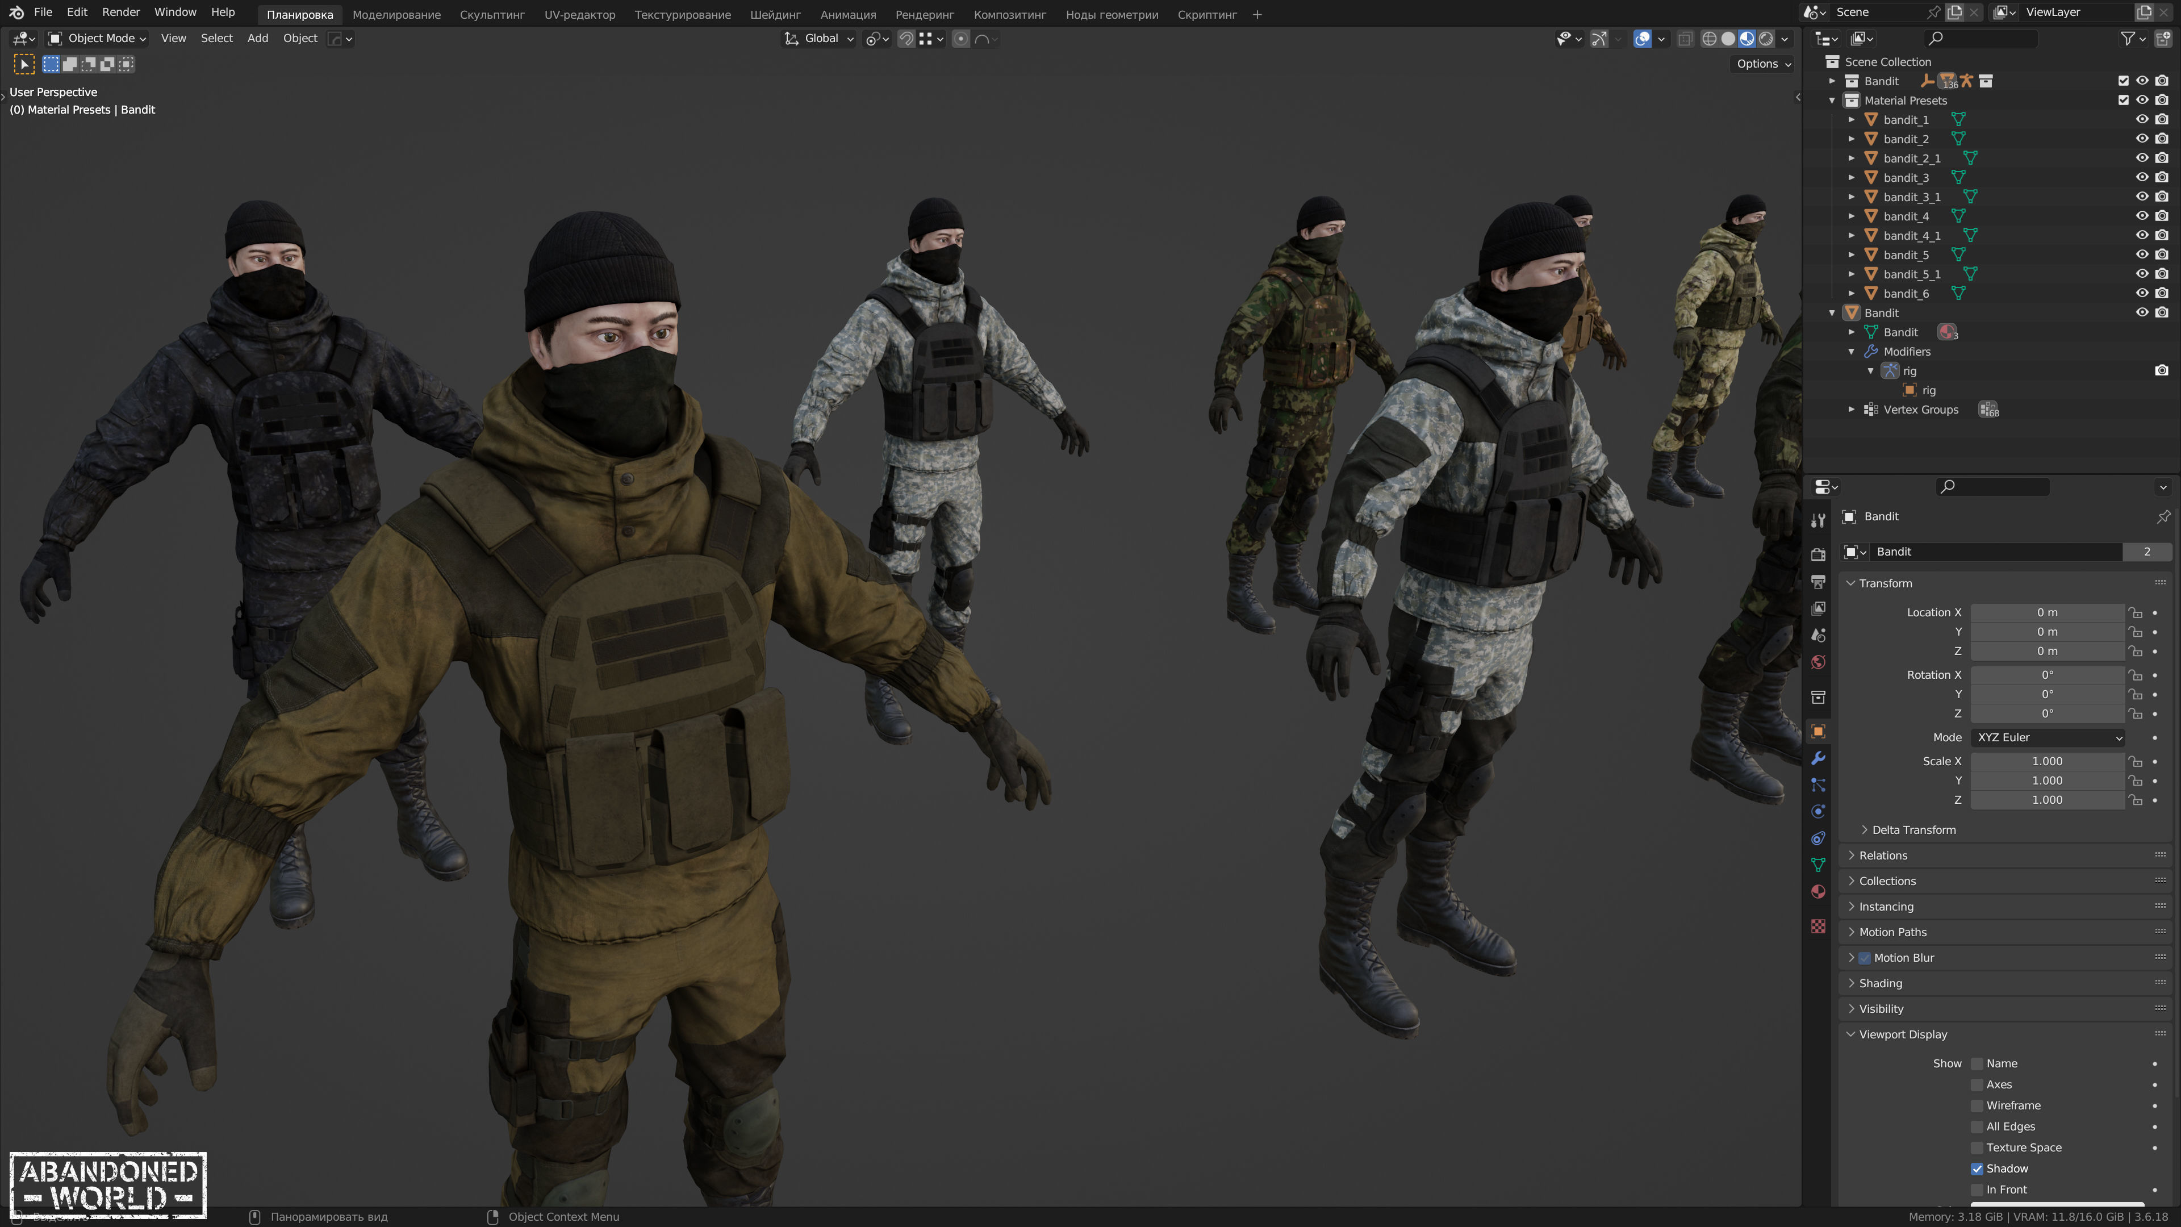Toggle viewport overlays
This screenshot has height=1227, width=2181.
(1643, 39)
